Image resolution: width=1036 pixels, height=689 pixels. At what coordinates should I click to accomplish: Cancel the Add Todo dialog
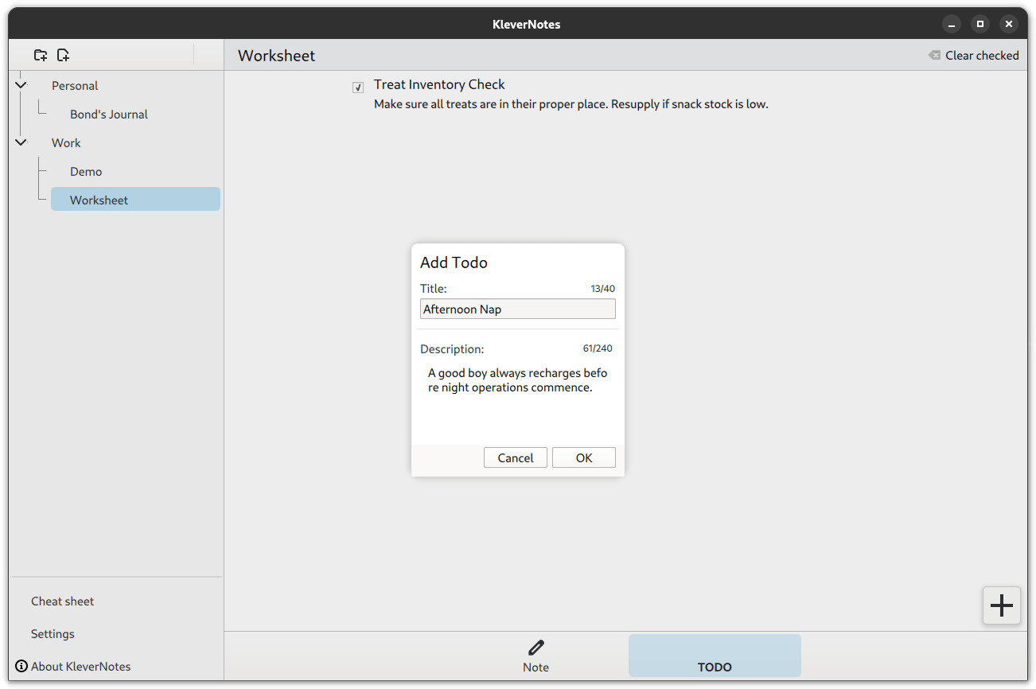pyautogui.click(x=515, y=457)
